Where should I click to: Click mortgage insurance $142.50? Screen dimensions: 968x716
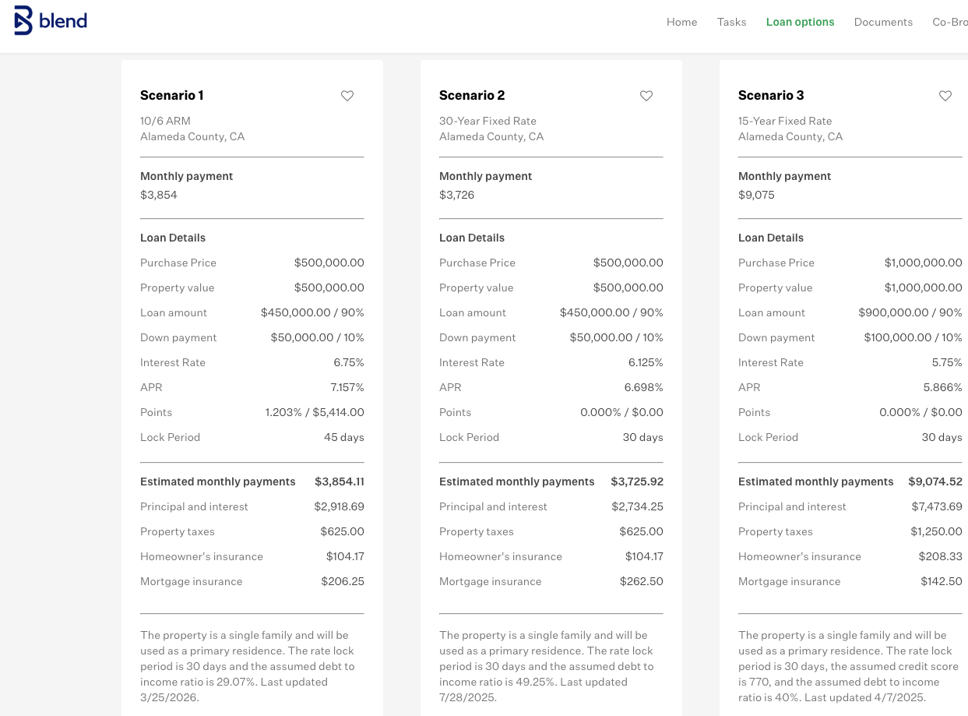click(942, 581)
